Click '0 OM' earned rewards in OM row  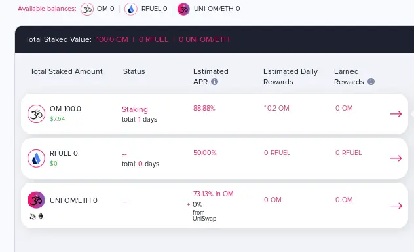(x=344, y=108)
